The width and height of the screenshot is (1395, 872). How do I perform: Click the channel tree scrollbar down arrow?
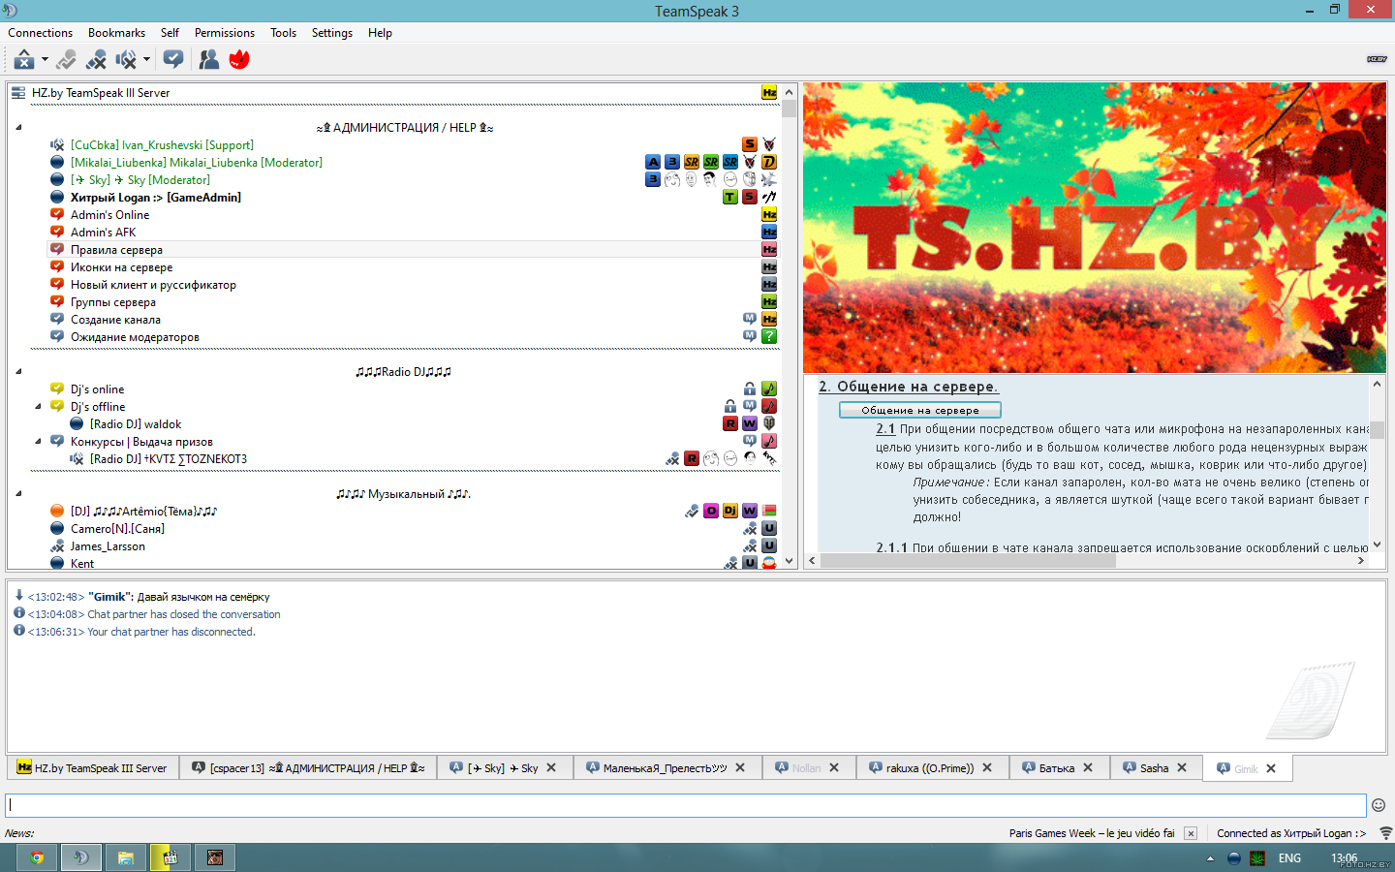click(789, 561)
